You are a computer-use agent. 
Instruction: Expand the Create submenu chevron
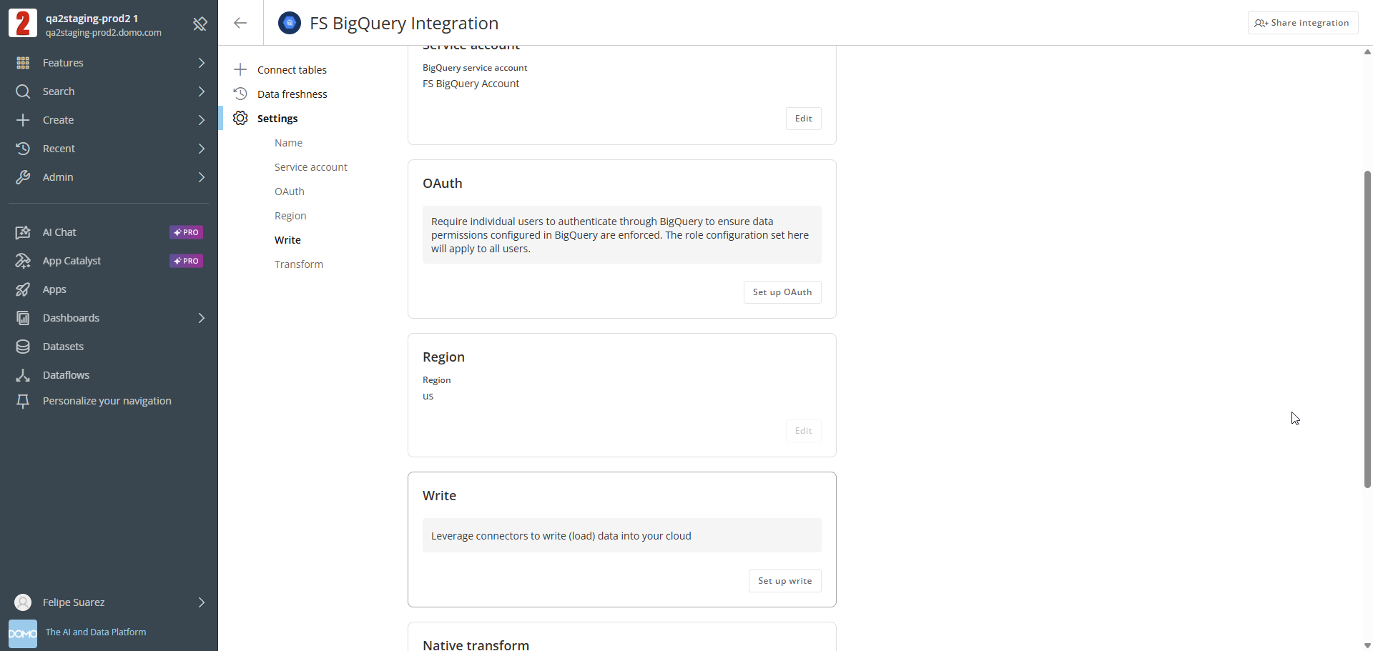click(x=202, y=120)
